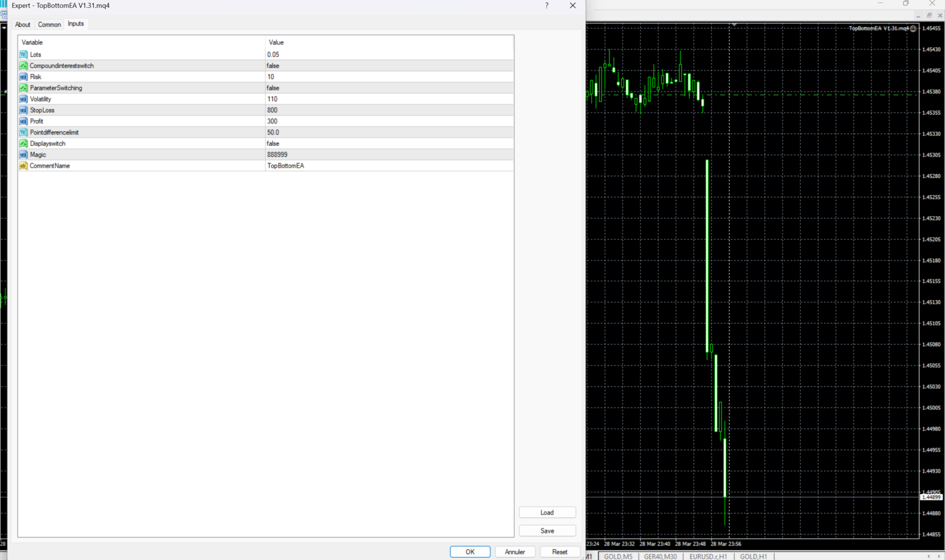
Task: Select the Compoundinterestswitch variable name
Action: [62, 66]
